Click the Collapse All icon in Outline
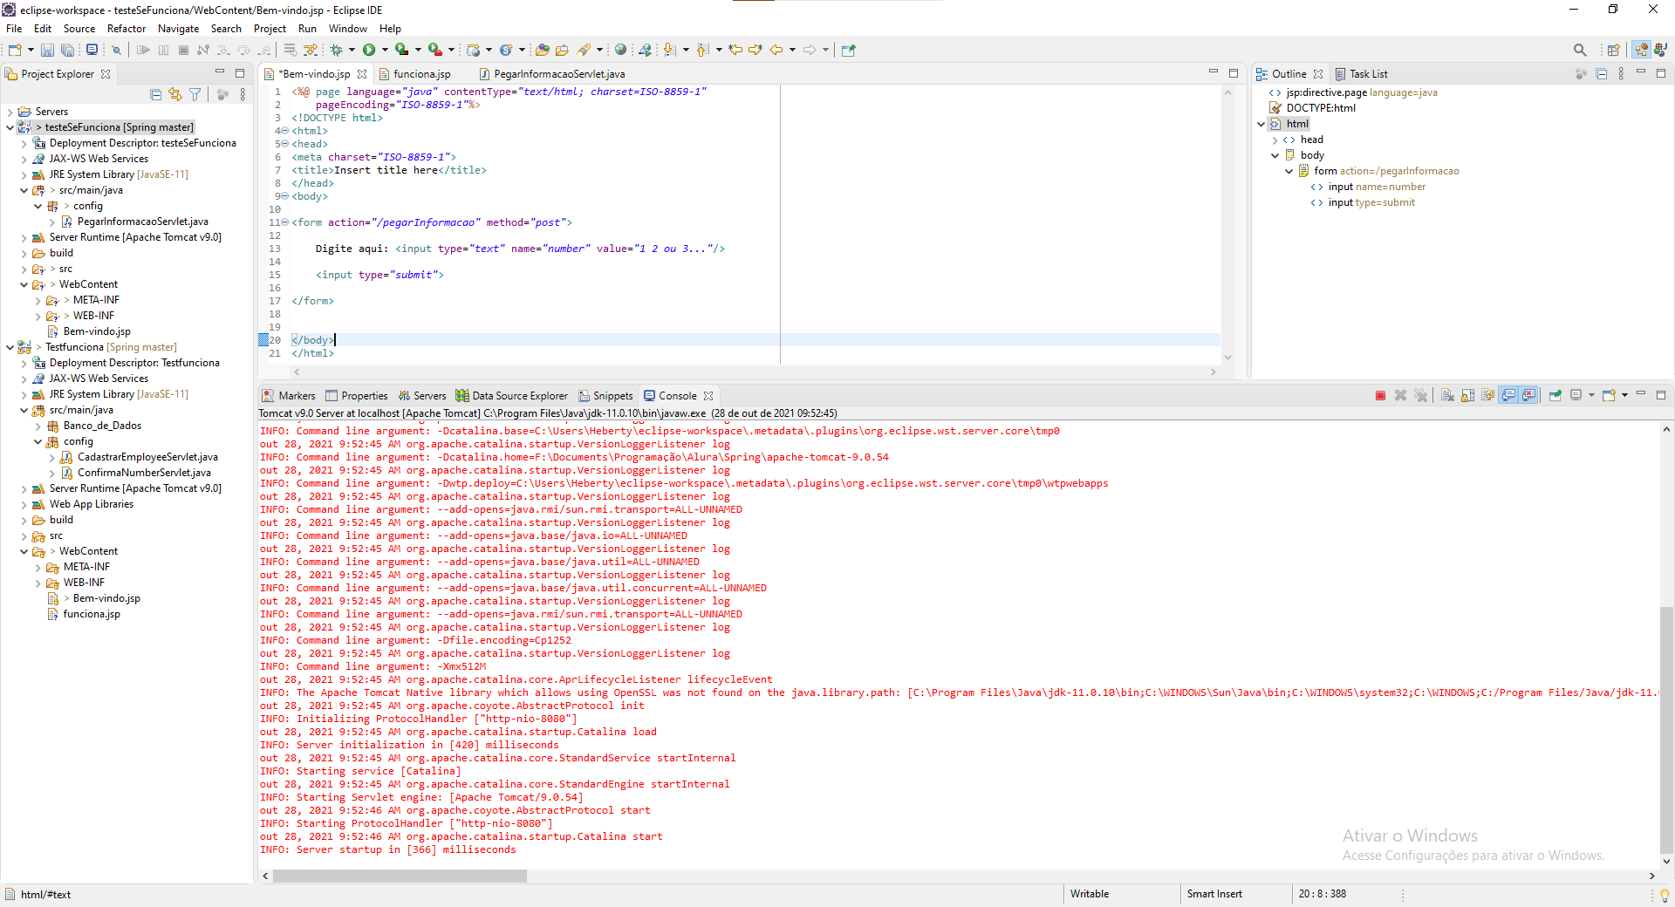This screenshot has width=1675, height=907. (1601, 74)
